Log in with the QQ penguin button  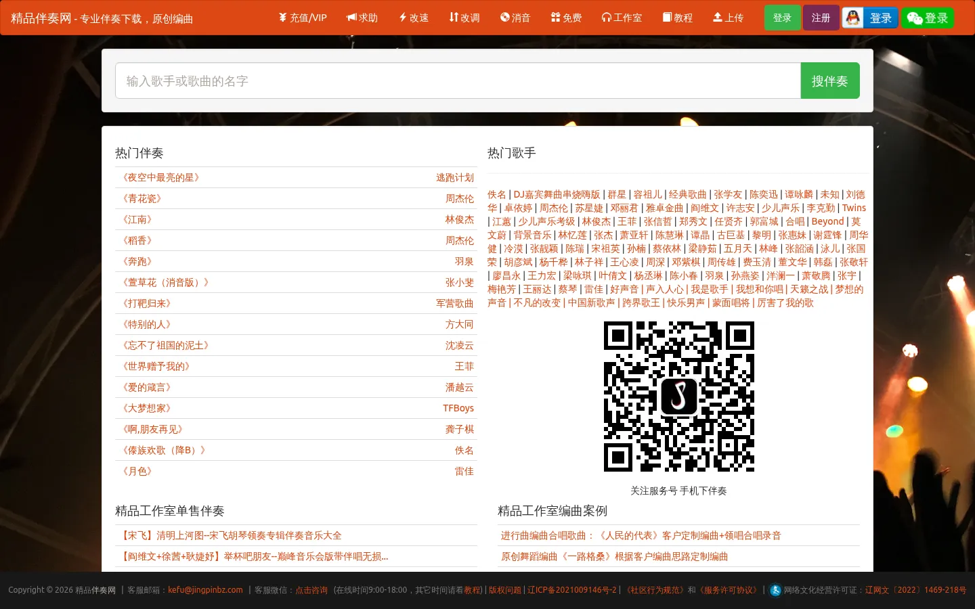(870, 18)
